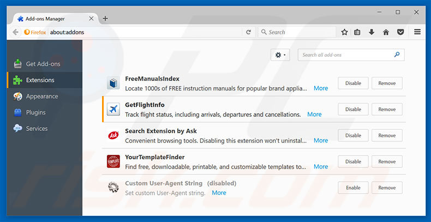Image resolution: width=431 pixels, height=222 pixels.
Task: Close the Add-ons Manager tab
Action: pyautogui.click(x=91, y=19)
